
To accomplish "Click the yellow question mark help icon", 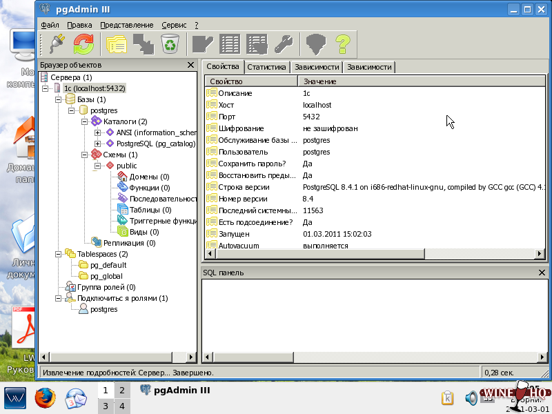I will click(x=343, y=45).
